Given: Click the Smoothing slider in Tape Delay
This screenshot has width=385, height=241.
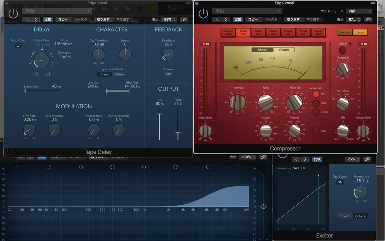Looking at the screenshot, I should click(42, 91).
